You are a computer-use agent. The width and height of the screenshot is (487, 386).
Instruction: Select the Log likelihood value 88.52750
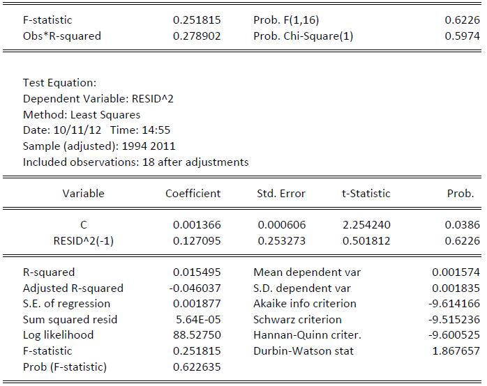point(197,335)
